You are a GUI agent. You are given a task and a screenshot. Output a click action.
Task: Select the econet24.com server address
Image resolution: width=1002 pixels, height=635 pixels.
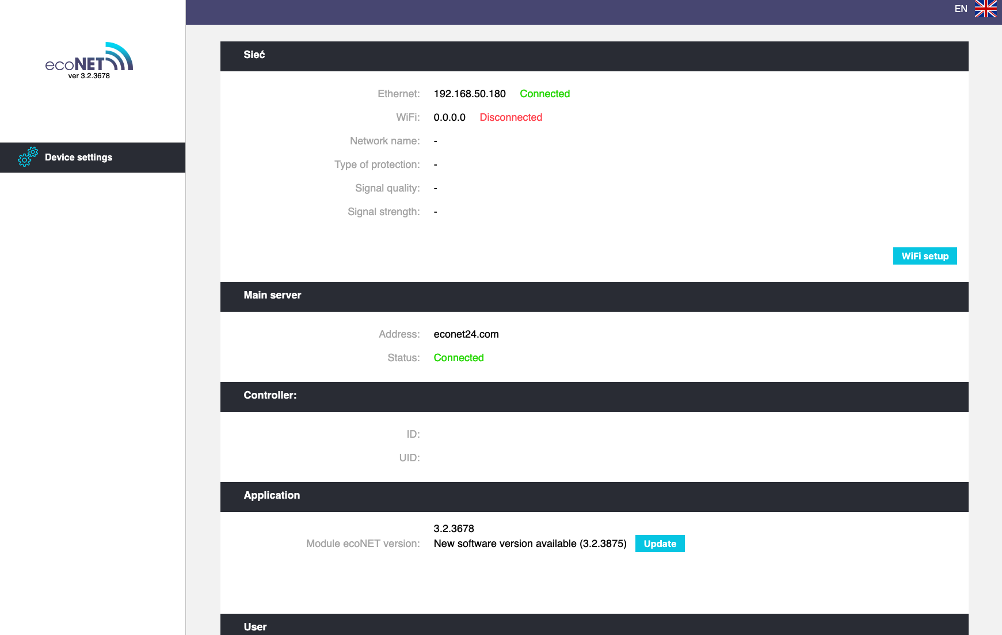coord(466,334)
